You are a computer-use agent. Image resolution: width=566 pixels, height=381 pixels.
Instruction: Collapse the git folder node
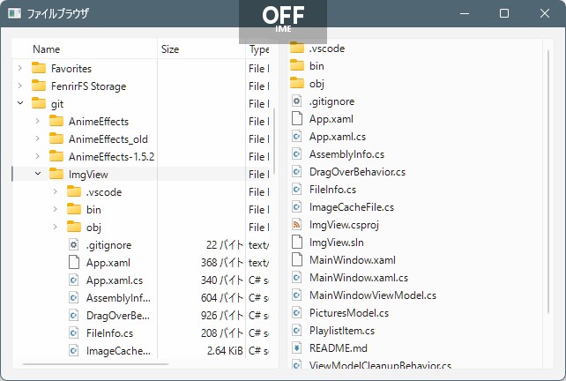pos(20,103)
